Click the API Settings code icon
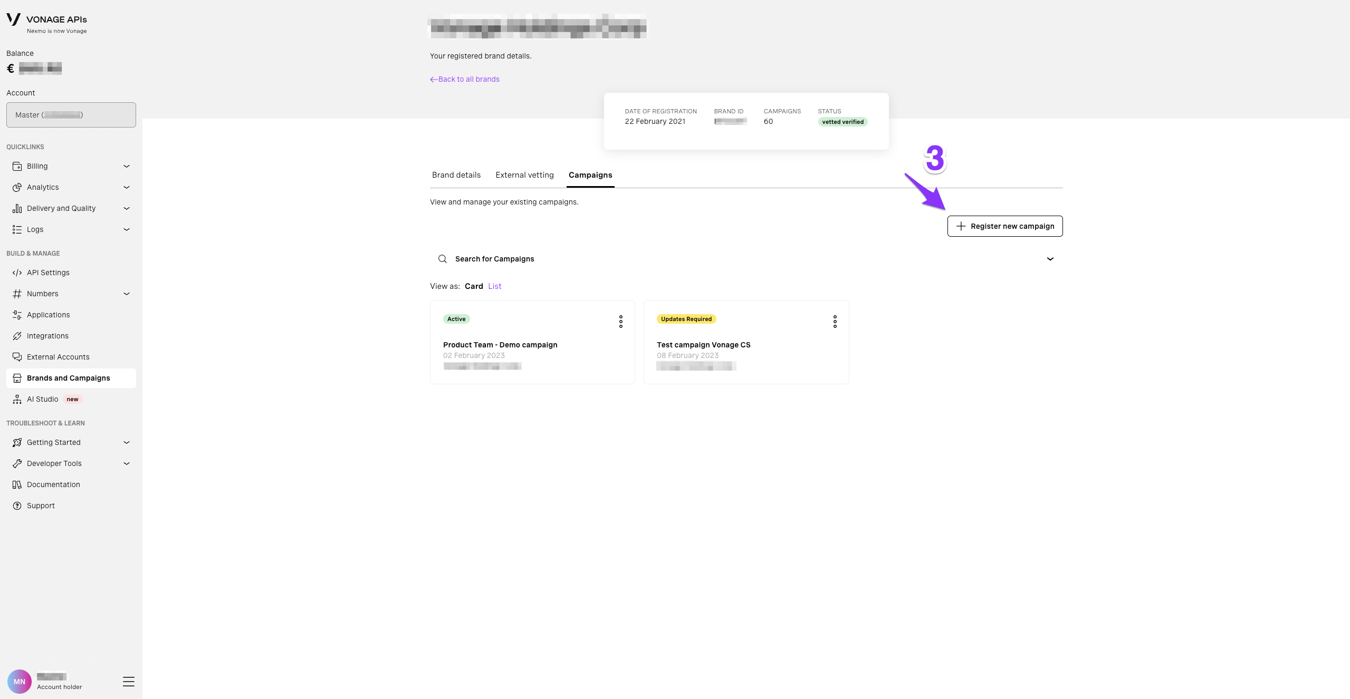1350x699 pixels. point(16,272)
